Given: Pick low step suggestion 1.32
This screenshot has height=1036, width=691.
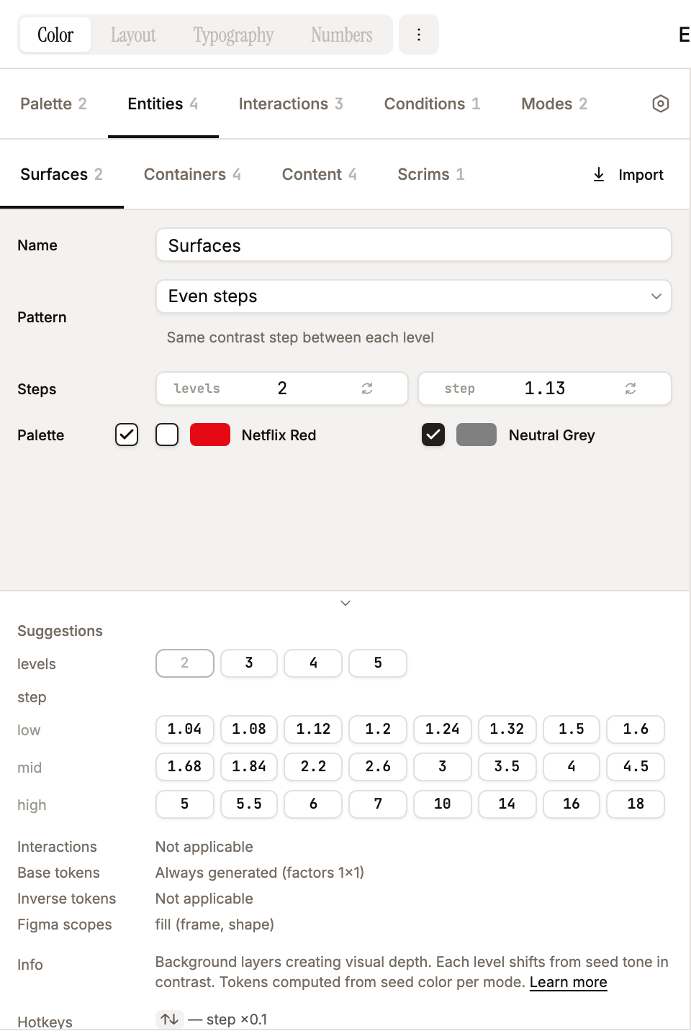Looking at the screenshot, I should point(507,730).
